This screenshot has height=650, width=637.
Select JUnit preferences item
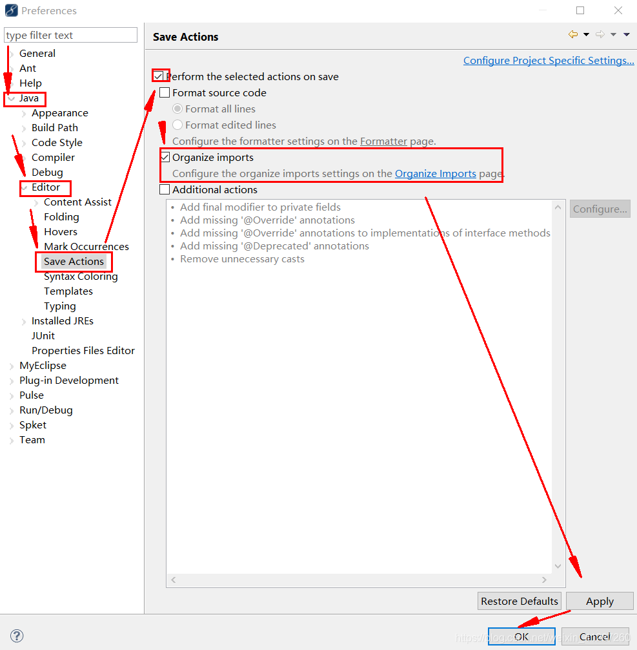tap(43, 336)
